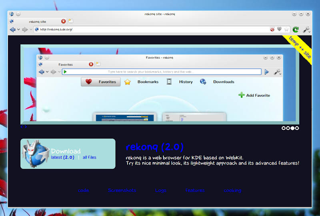Open the 'features' menu link
Screen dimensions: 320x216
[x=195, y=190]
